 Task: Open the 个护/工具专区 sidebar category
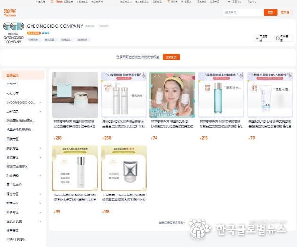16,240
